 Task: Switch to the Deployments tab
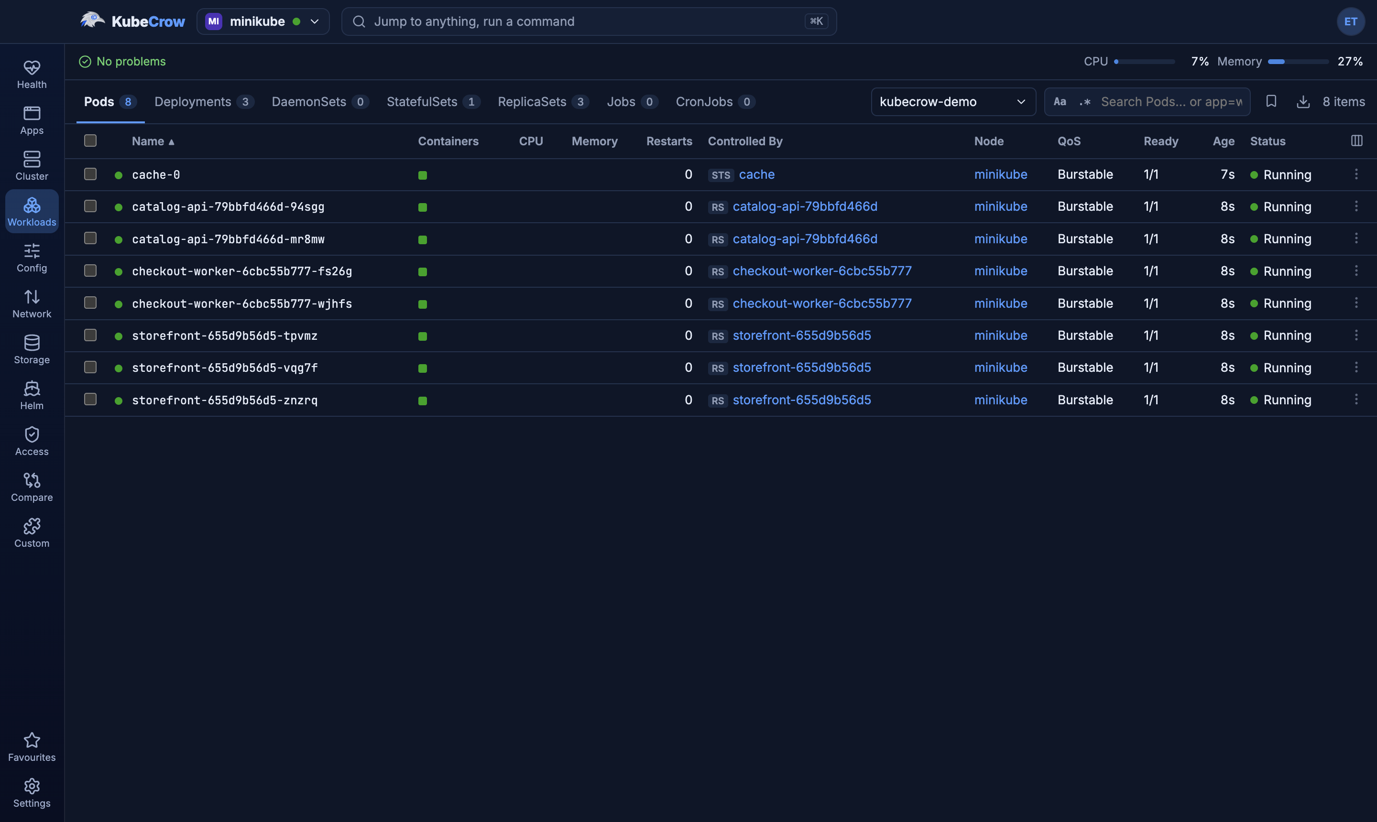(204, 102)
